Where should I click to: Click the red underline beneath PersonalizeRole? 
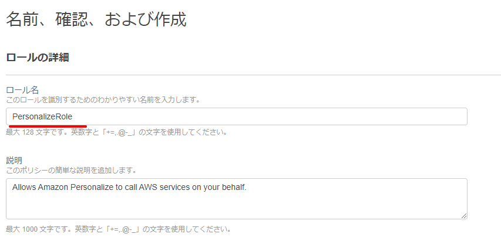pos(48,126)
